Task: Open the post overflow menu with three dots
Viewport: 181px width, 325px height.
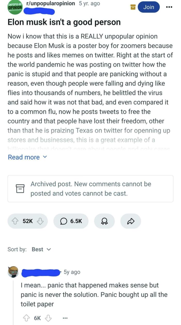Action: 169,7
